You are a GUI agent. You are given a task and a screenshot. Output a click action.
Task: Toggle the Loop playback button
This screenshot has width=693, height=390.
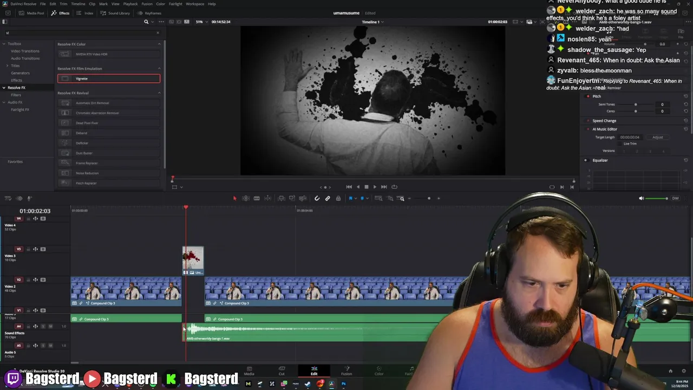394,187
